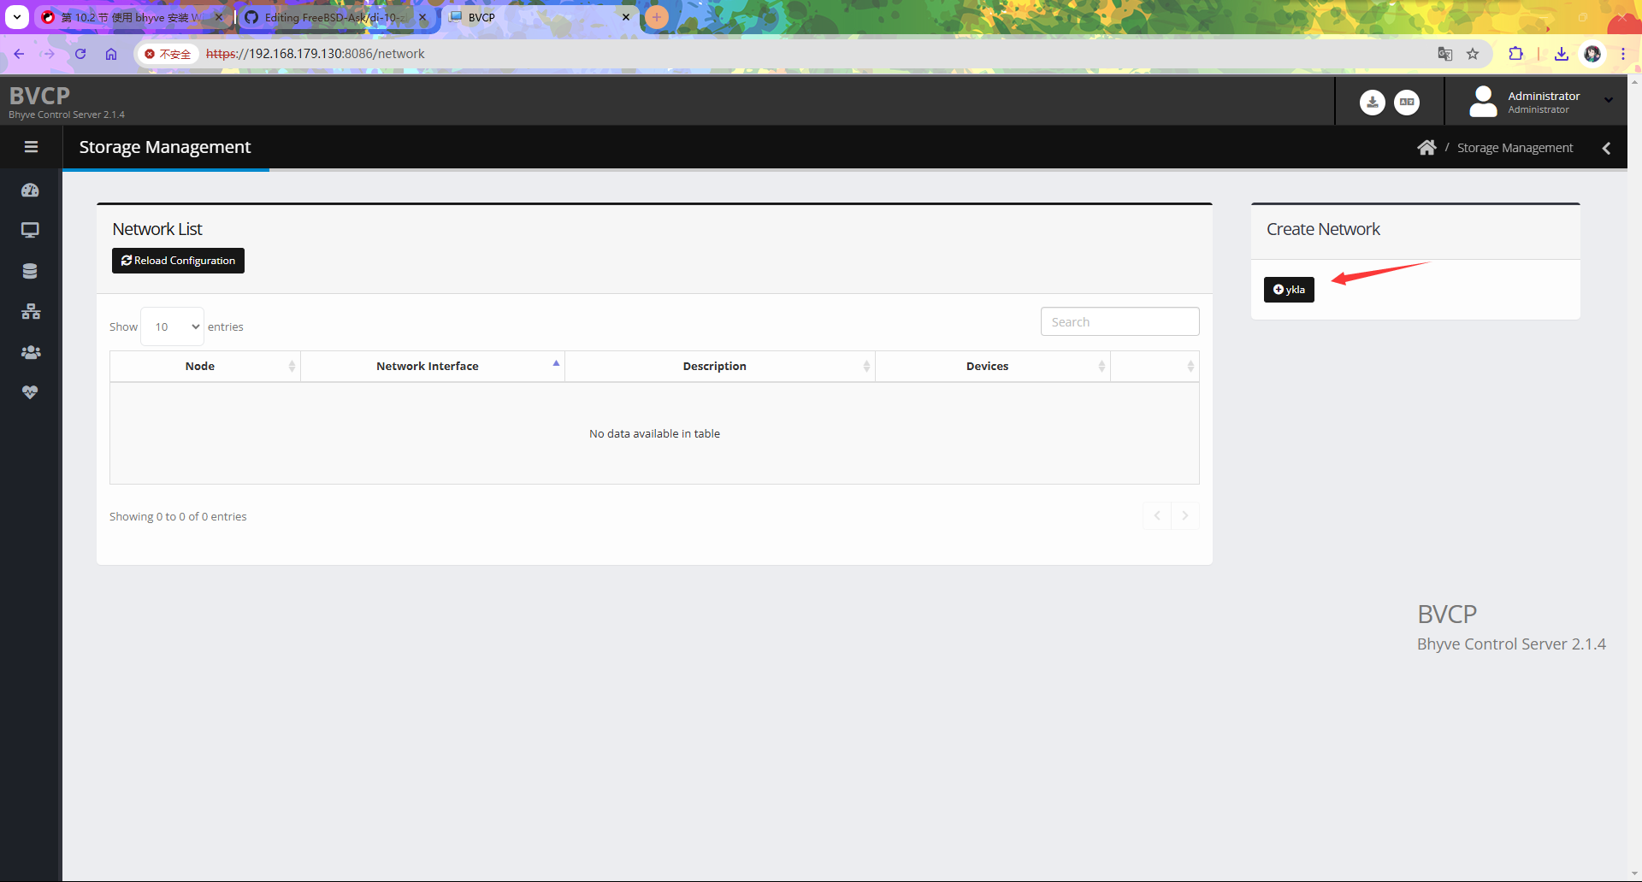Open the Users group sidebar icon

pos(31,351)
